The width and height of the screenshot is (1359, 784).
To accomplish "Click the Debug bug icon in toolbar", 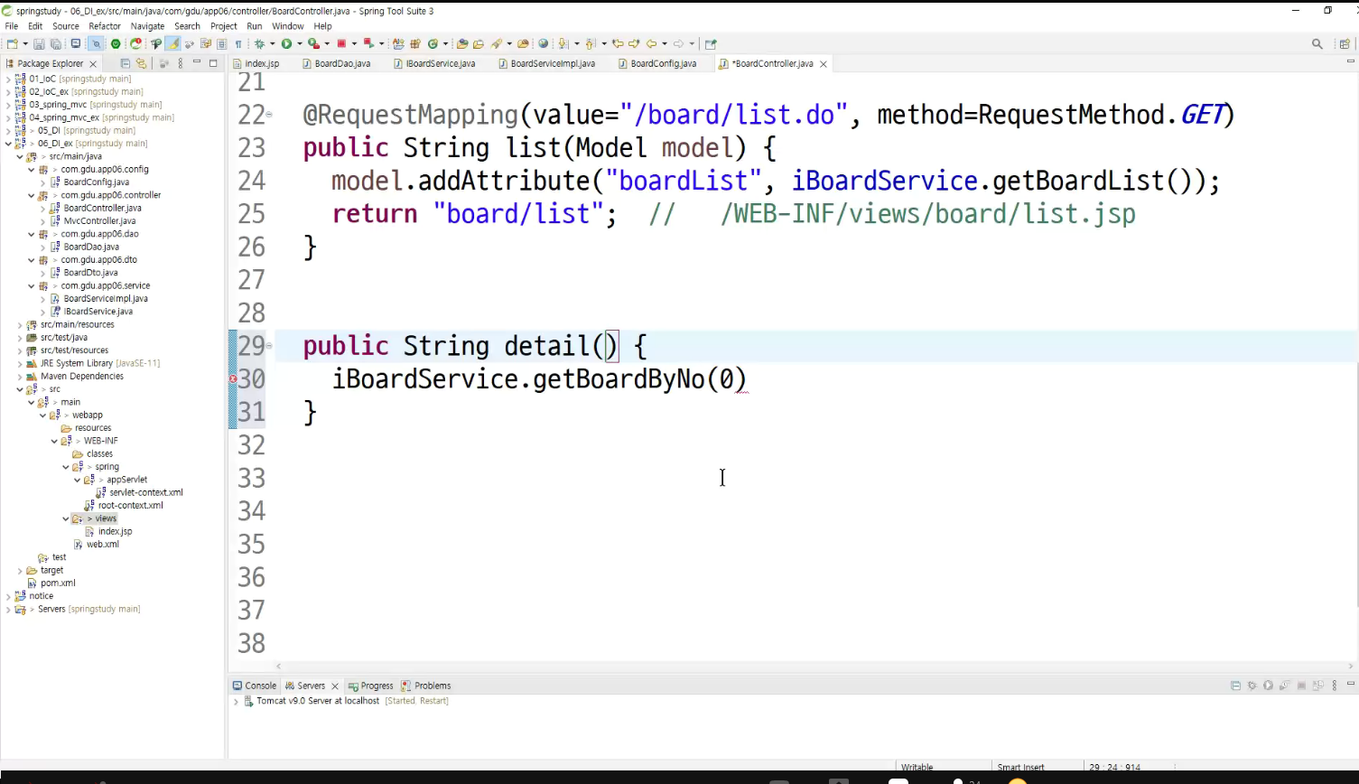I will click(x=259, y=43).
